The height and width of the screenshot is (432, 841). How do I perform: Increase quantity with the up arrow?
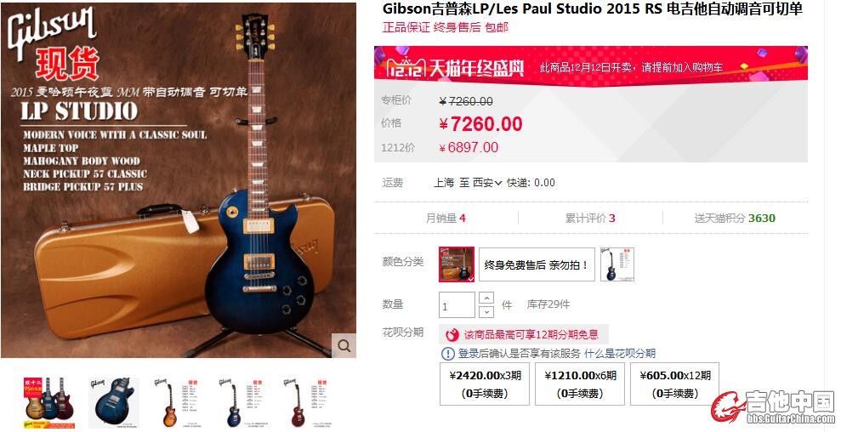(x=486, y=298)
